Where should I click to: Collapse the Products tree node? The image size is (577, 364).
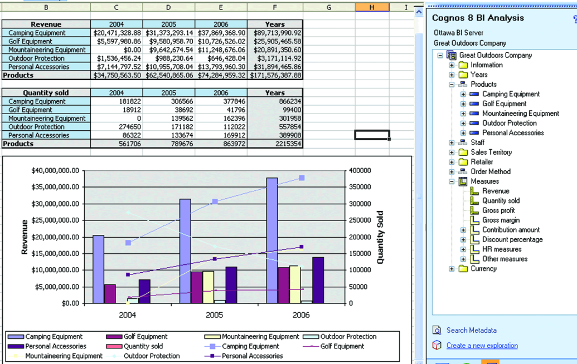(452, 85)
